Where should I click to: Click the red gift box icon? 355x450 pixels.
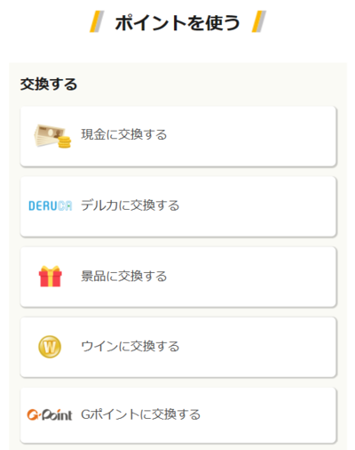[51, 277]
